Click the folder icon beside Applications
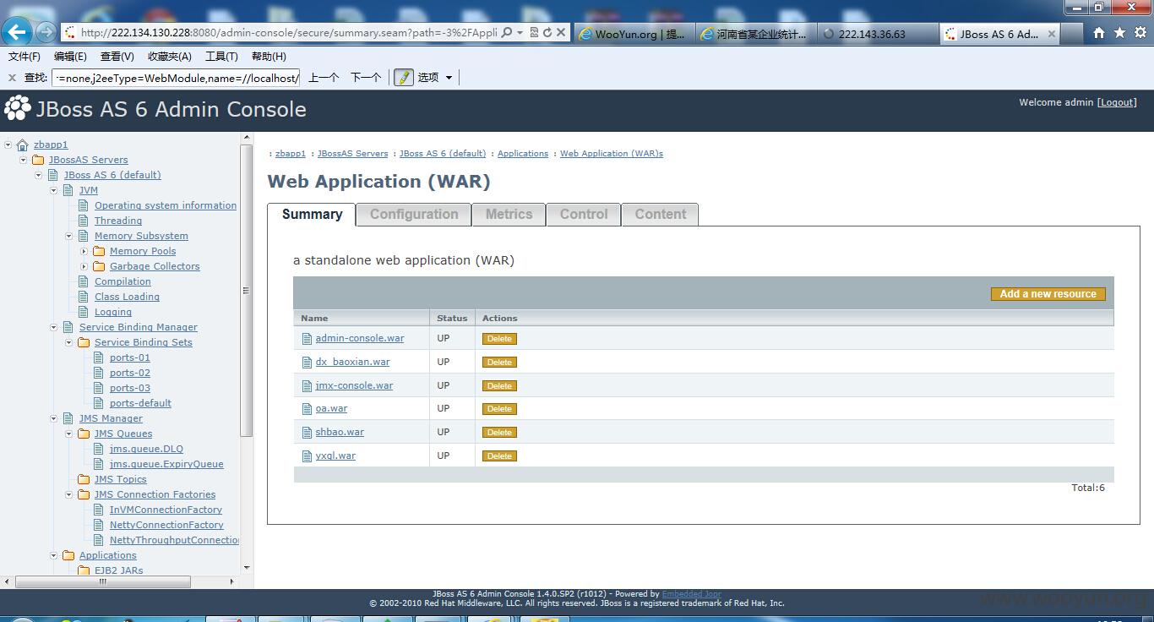The height and width of the screenshot is (622, 1154). pos(68,556)
